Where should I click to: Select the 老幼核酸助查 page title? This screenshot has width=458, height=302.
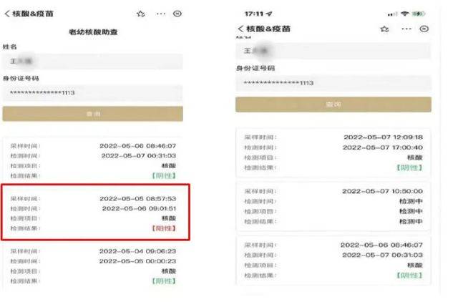[93, 31]
